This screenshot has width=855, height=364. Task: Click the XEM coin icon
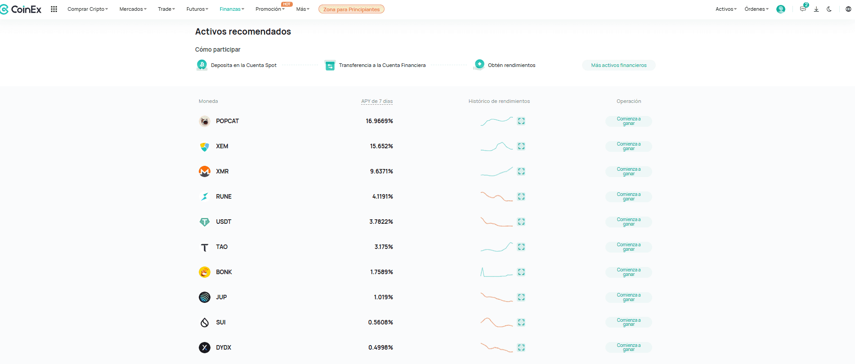tap(205, 146)
